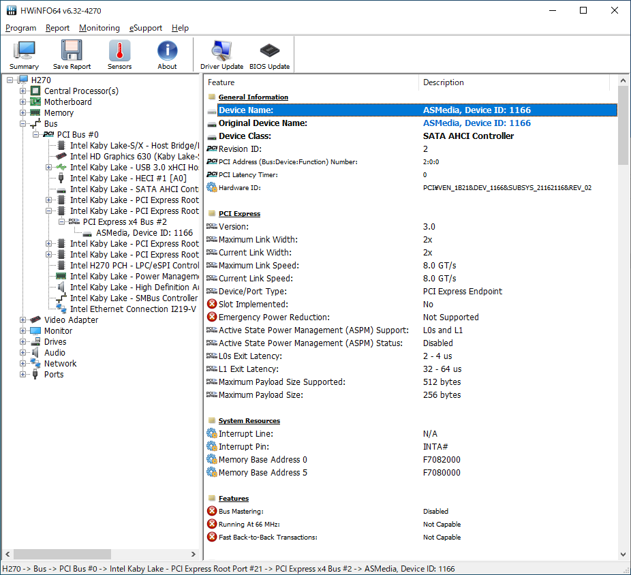Click the red X icon beside Bus Mastering

coord(212,511)
